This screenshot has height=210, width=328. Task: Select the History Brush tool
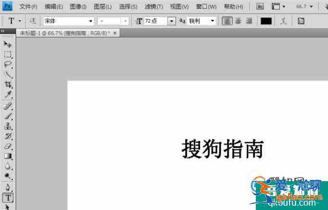tap(8, 136)
